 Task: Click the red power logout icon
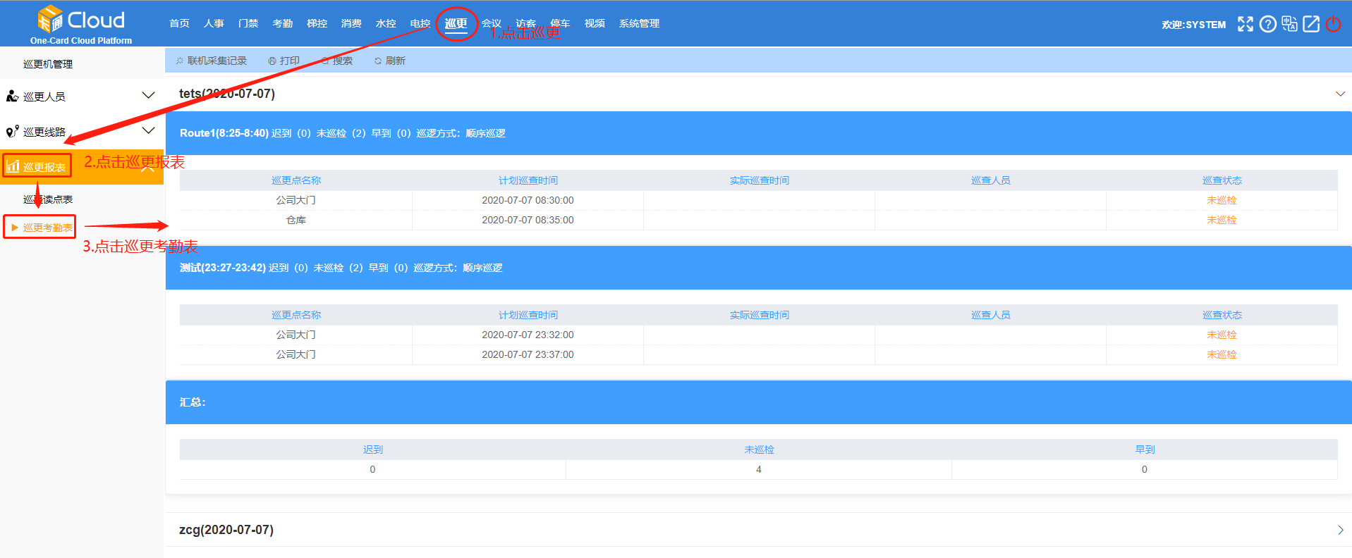(x=1333, y=24)
